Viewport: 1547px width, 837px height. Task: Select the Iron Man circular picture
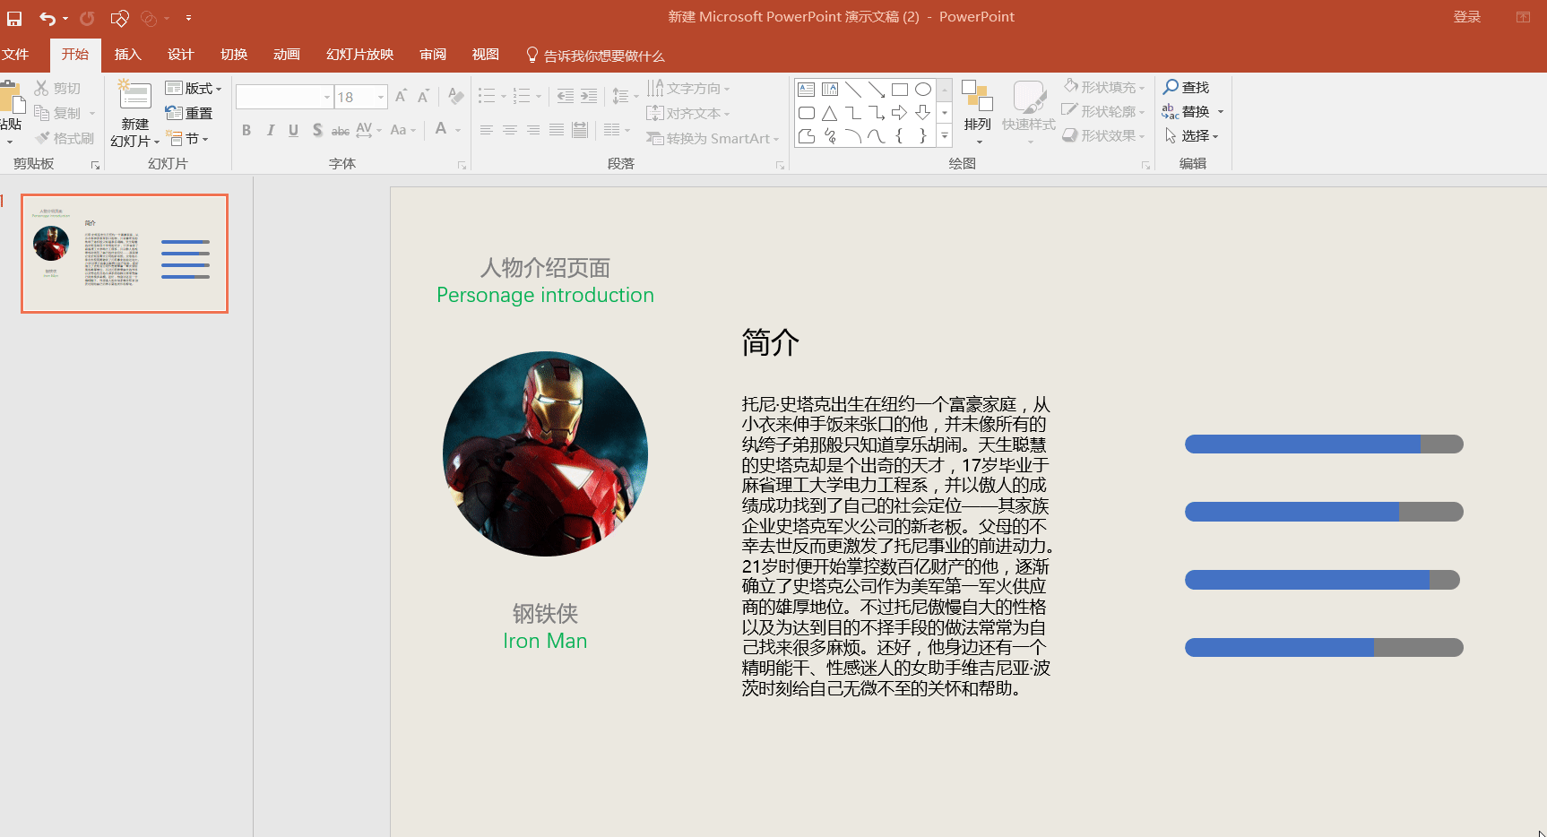pos(545,453)
